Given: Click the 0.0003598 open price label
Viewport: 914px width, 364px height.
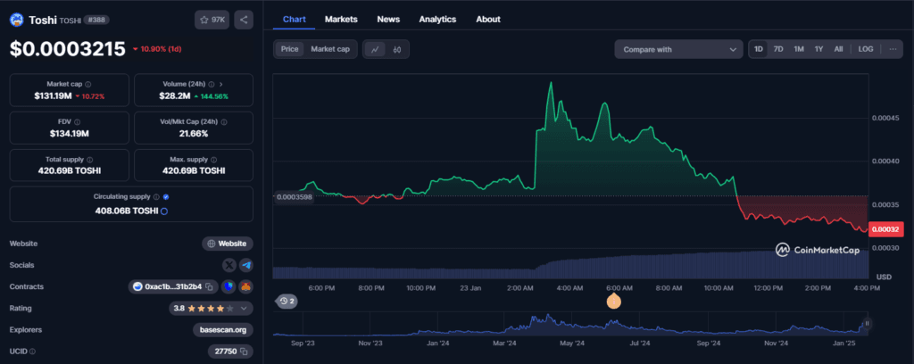Looking at the screenshot, I should 295,197.
